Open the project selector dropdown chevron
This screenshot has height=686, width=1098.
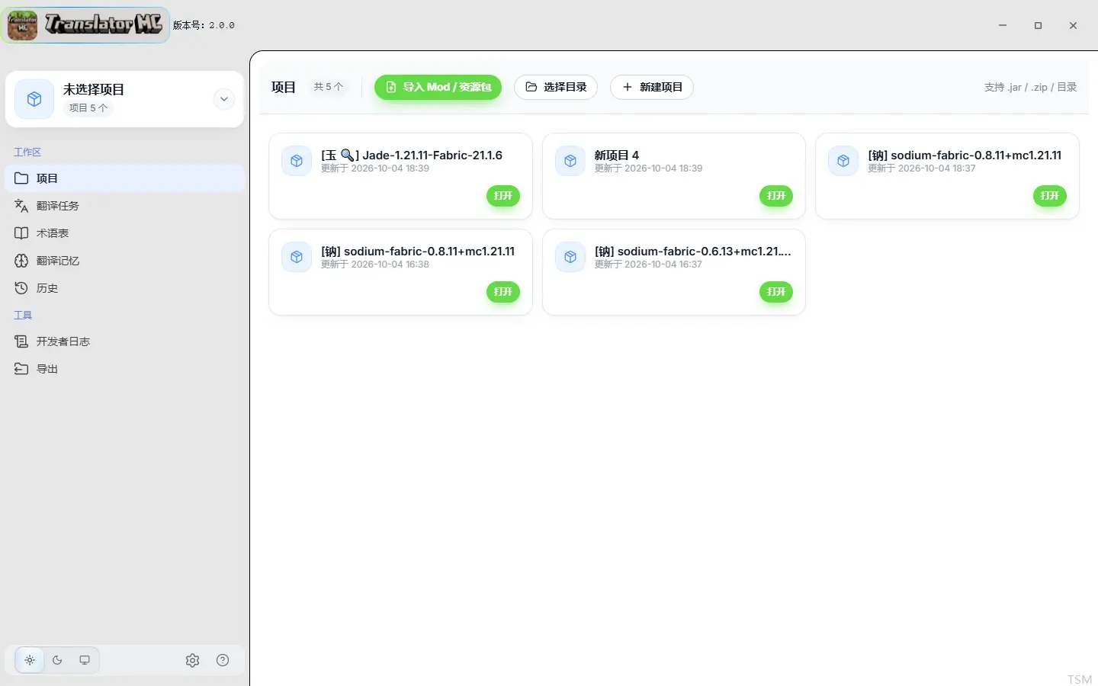pyautogui.click(x=223, y=99)
